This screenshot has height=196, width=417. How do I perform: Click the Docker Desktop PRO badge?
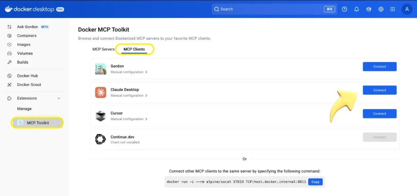coord(60,9)
